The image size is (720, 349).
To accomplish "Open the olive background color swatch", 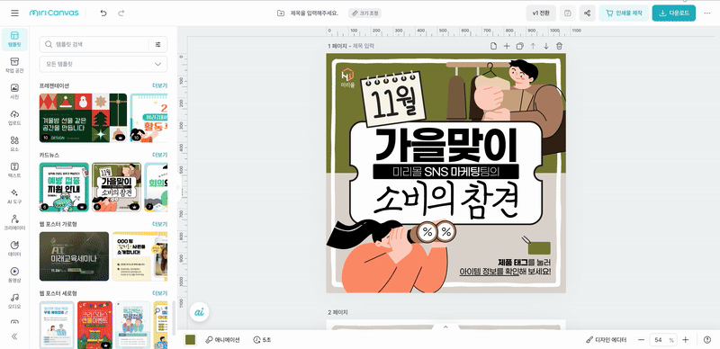I will point(190,340).
